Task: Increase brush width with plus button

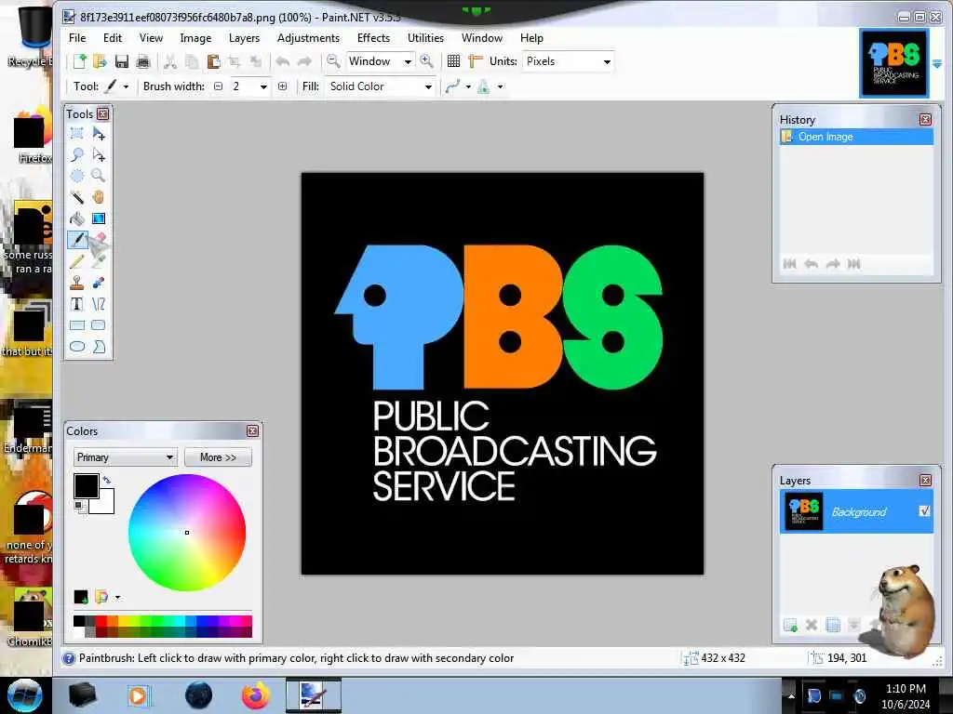Action: 283,86
